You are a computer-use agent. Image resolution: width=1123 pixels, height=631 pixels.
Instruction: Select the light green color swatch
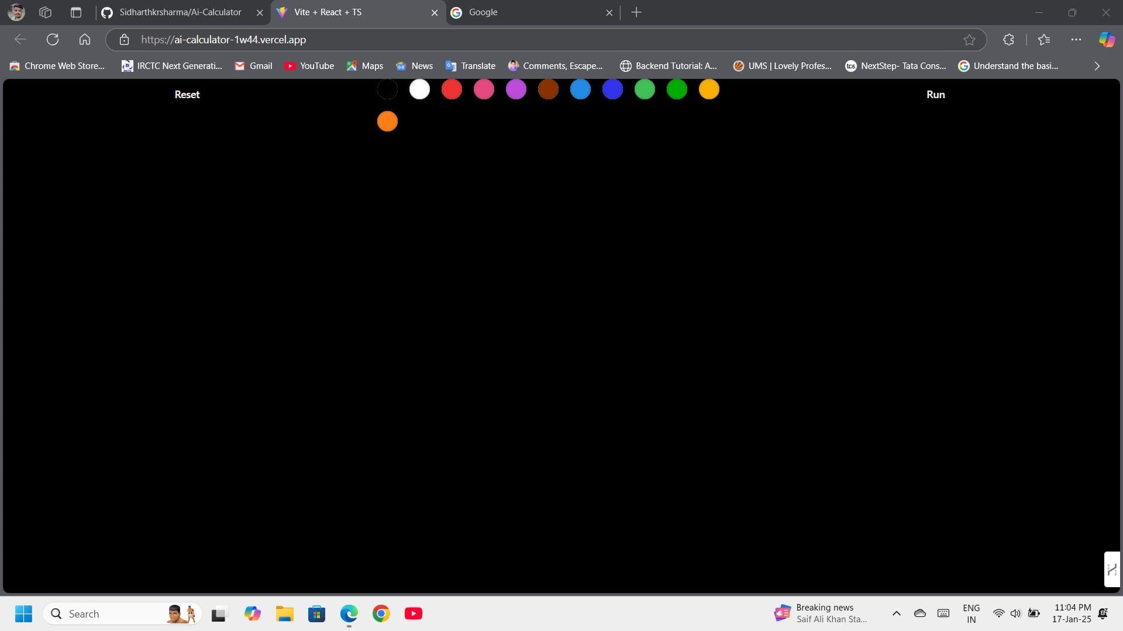click(645, 89)
